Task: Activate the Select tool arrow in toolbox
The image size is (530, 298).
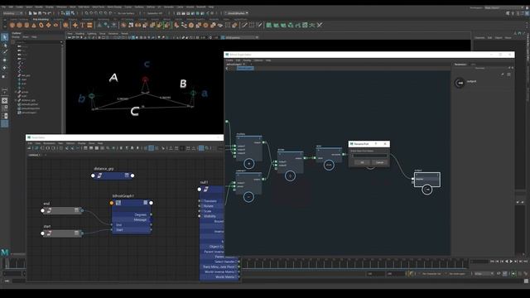Action: coord(4,36)
